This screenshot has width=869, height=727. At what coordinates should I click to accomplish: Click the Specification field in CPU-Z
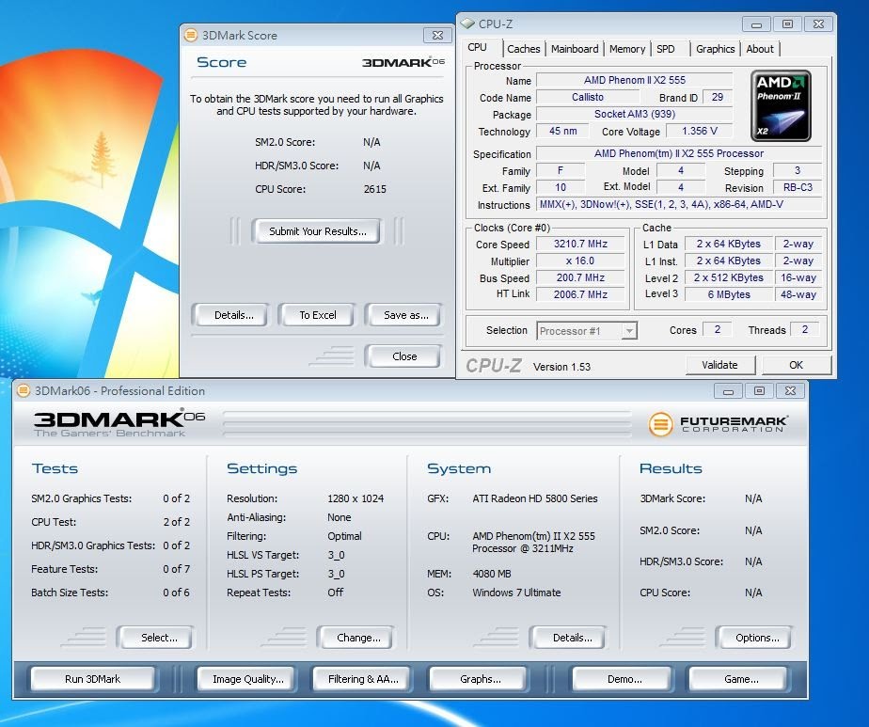pyautogui.click(x=679, y=153)
